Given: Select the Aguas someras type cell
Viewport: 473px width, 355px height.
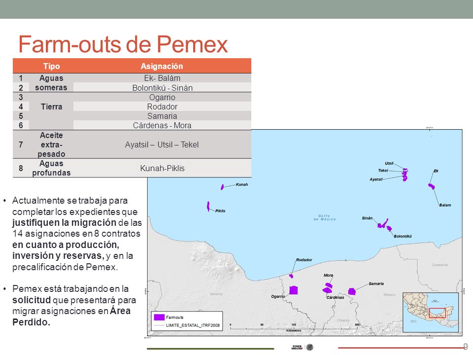Looking at the screenshot, I should (x=51, y=83).
